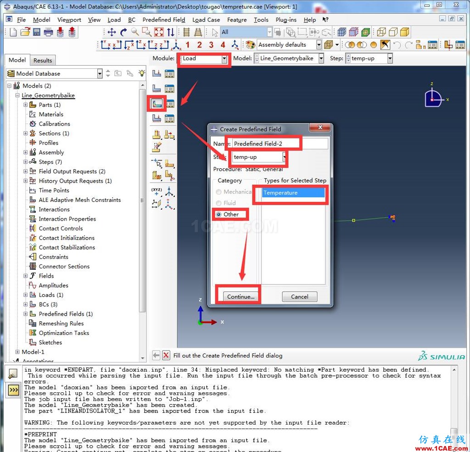Viewport: 470px width, 452px height.
Task: Click the command line interface (>>>) icon
Action: [x=13, y=390]
